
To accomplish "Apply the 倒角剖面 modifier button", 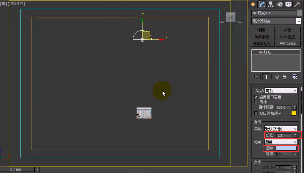I will point(262,37).
